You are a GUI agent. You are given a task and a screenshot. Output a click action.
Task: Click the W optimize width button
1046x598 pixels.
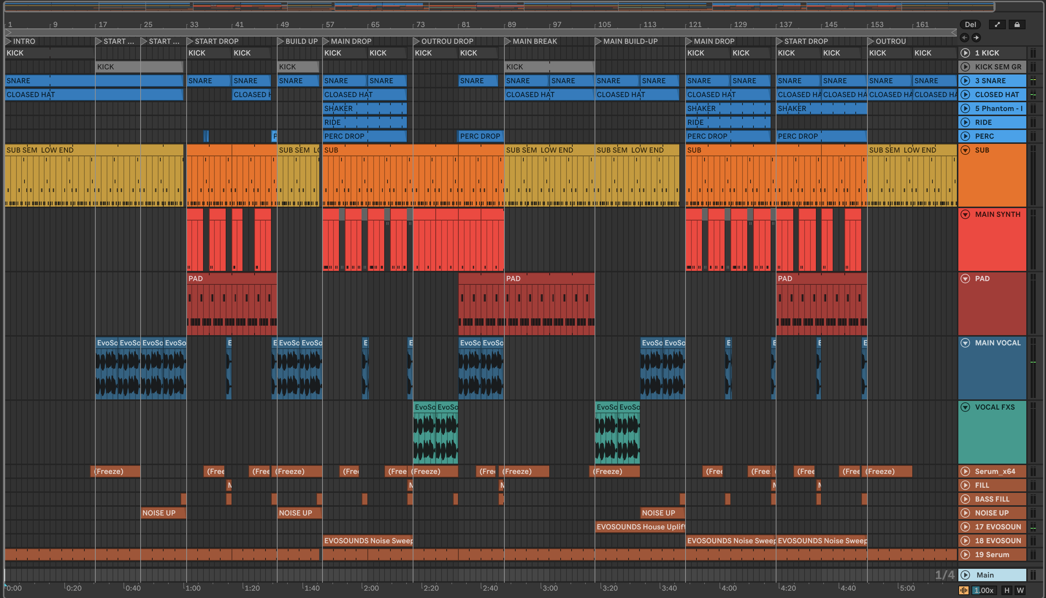point(1020,590)
